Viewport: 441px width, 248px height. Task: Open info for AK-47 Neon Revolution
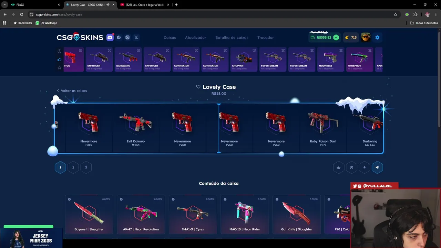pyautogui.click(x=121, y=199)
